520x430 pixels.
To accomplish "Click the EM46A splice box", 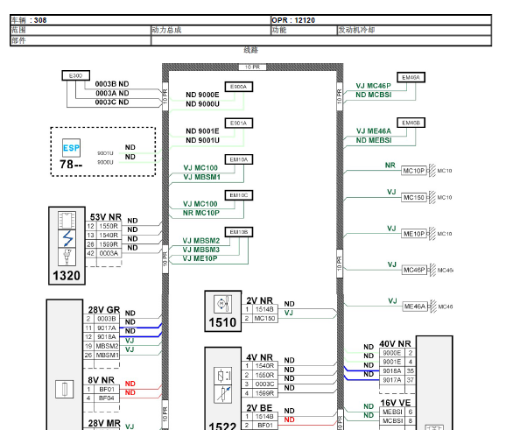I will (x=411, y=77).
